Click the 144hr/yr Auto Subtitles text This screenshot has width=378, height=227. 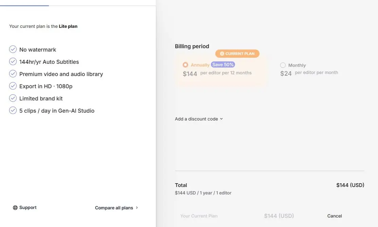coord(49,62)
